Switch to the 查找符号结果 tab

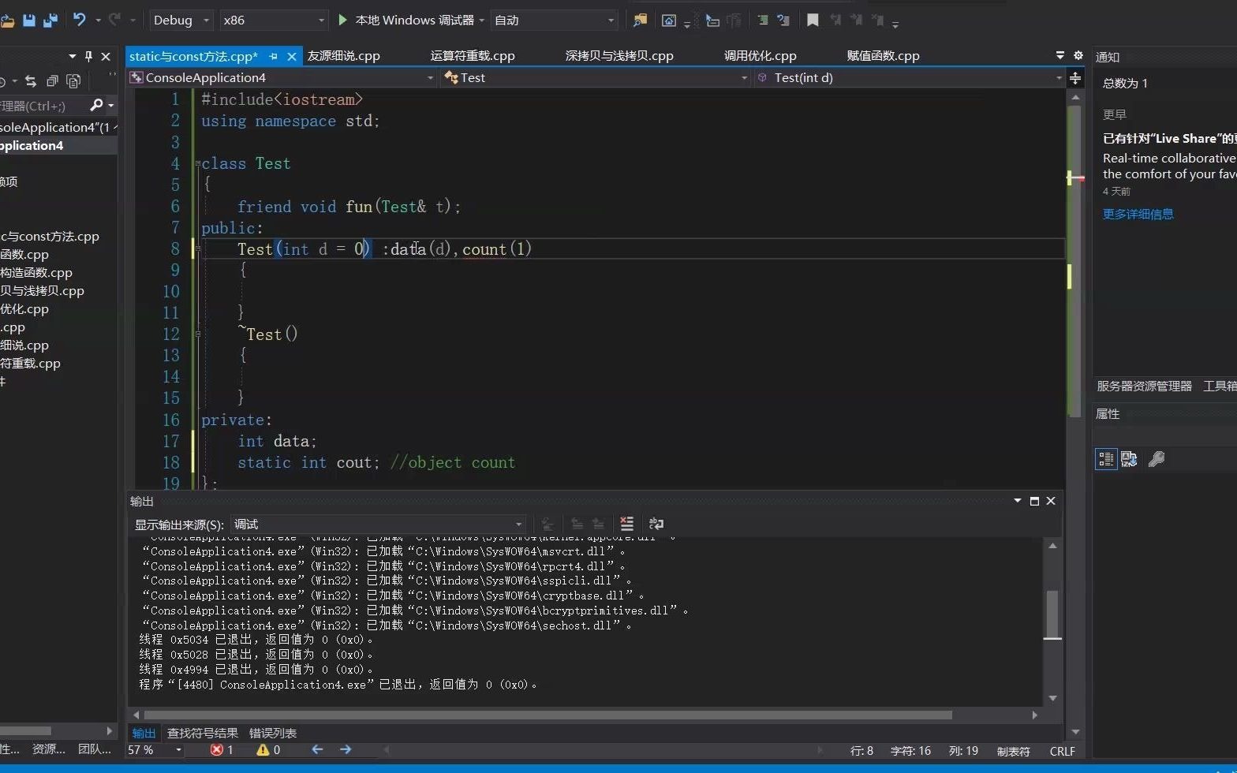coord(203,734)
